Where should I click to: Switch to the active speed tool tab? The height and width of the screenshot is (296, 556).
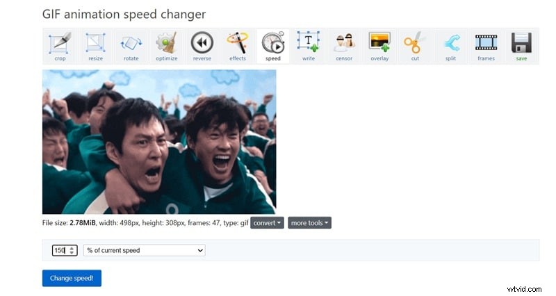[273, 46]
